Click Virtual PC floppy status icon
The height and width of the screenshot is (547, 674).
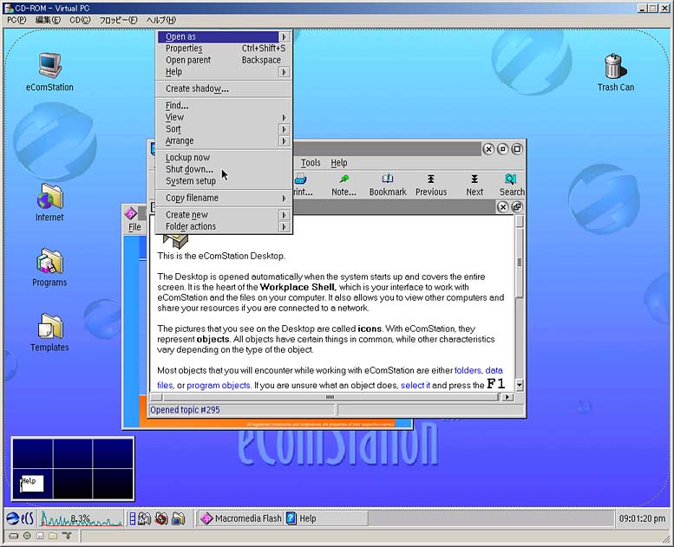pos(40,536)
